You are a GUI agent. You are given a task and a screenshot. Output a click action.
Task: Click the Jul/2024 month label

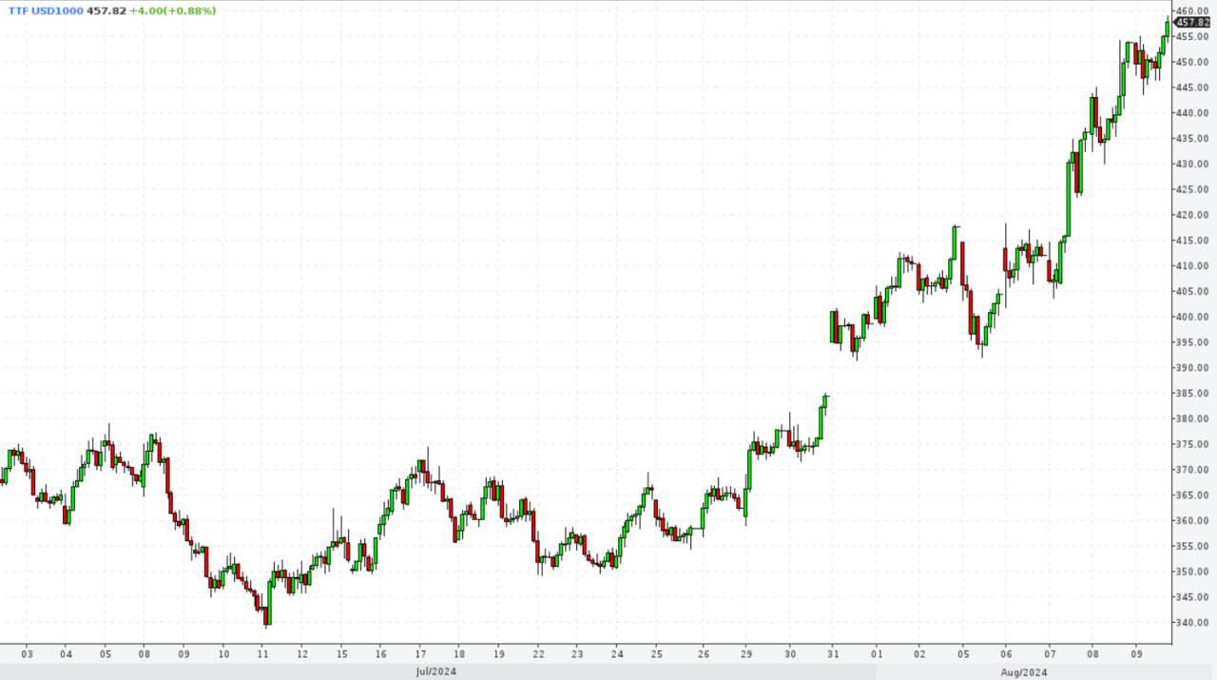pyautogui.click(x=435, y=671)
